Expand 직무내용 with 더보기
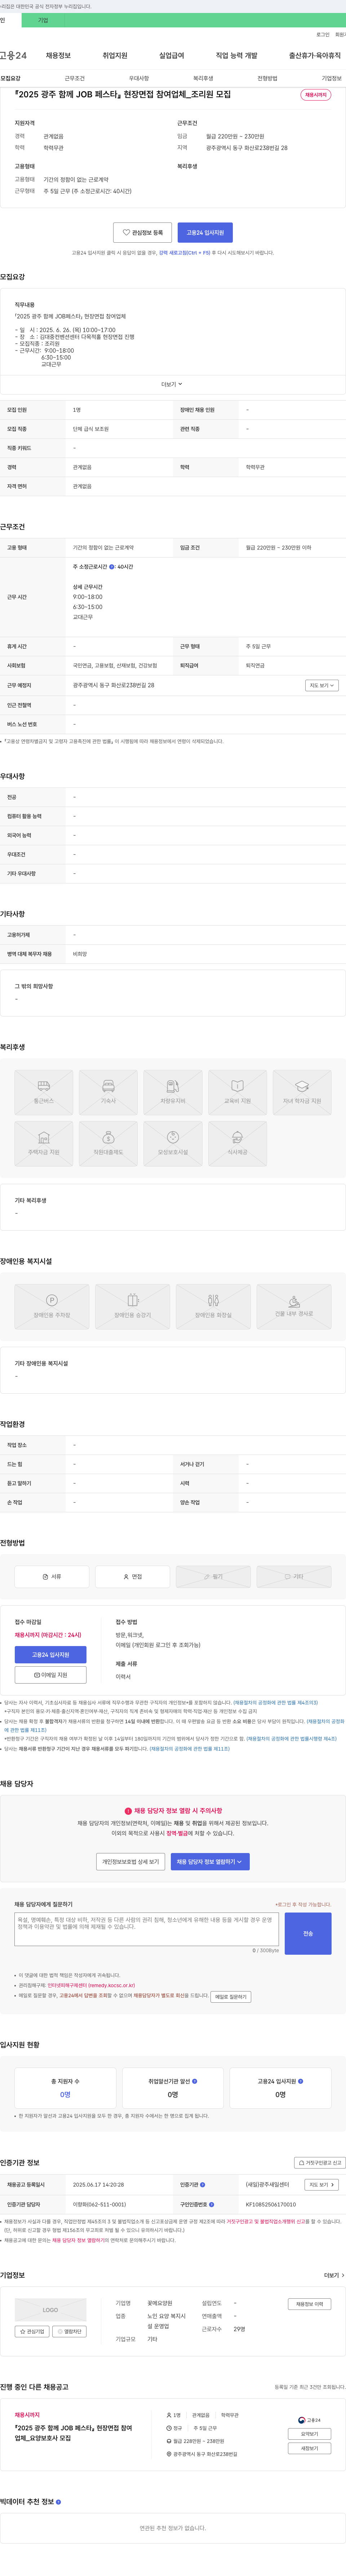The image size is (346, 2576). pos(172,384)
